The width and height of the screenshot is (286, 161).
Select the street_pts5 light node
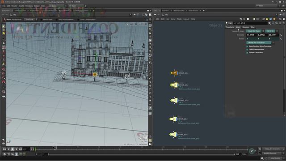coord(173,135)
